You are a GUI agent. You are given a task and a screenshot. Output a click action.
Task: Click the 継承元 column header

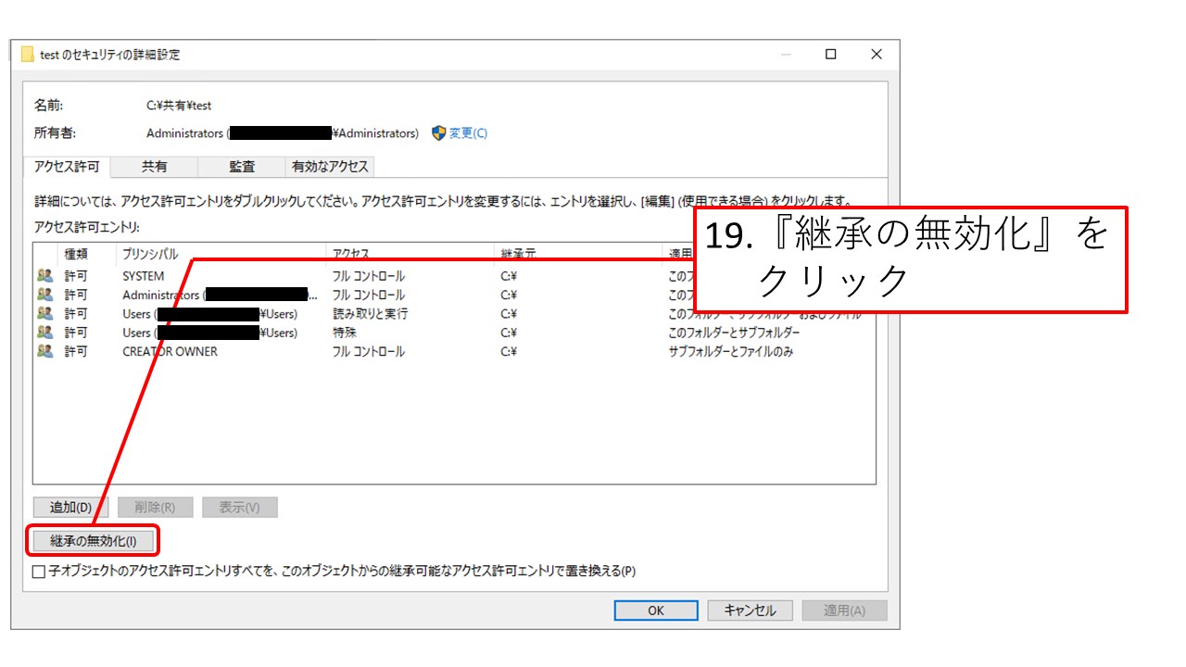[x=519, y=254]
